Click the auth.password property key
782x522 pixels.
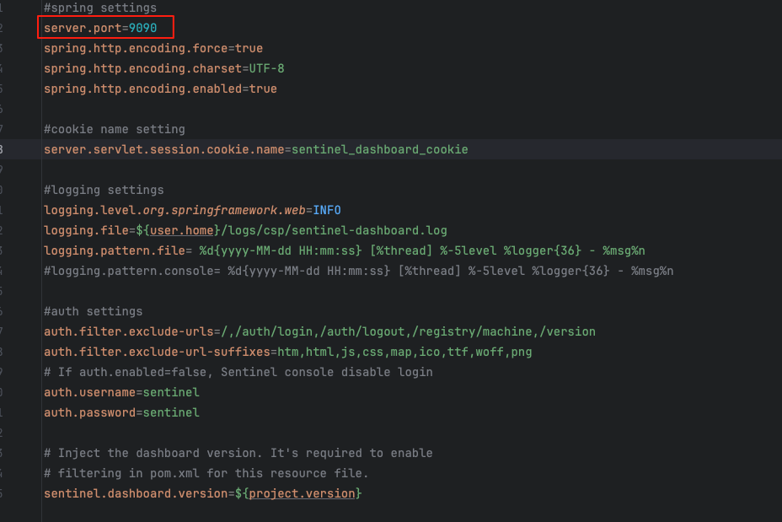[x=89, y=412]
